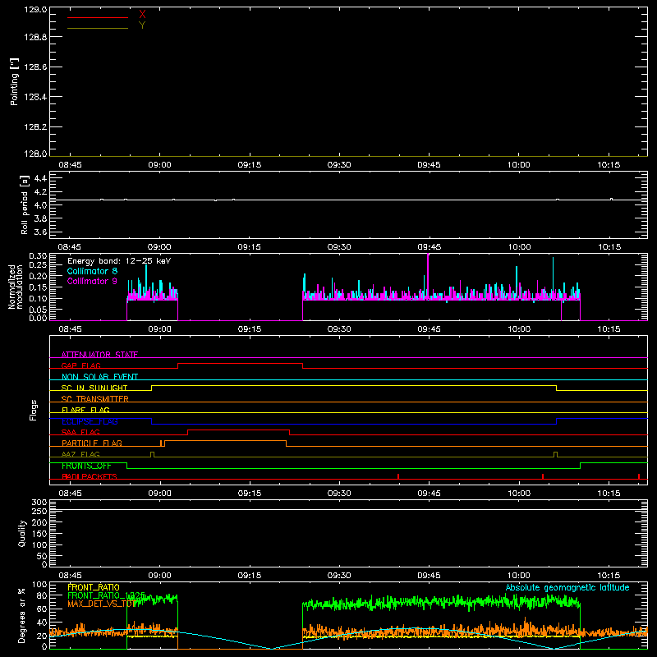Image resolution: width=657 pixels, height=657 pixels.
Task: Click the PARTICLE_FLAG label
Action: (92, 443)
